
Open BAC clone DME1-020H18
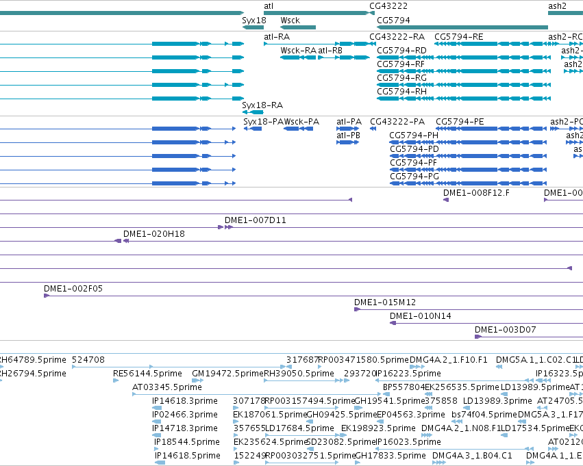point(154,234)
